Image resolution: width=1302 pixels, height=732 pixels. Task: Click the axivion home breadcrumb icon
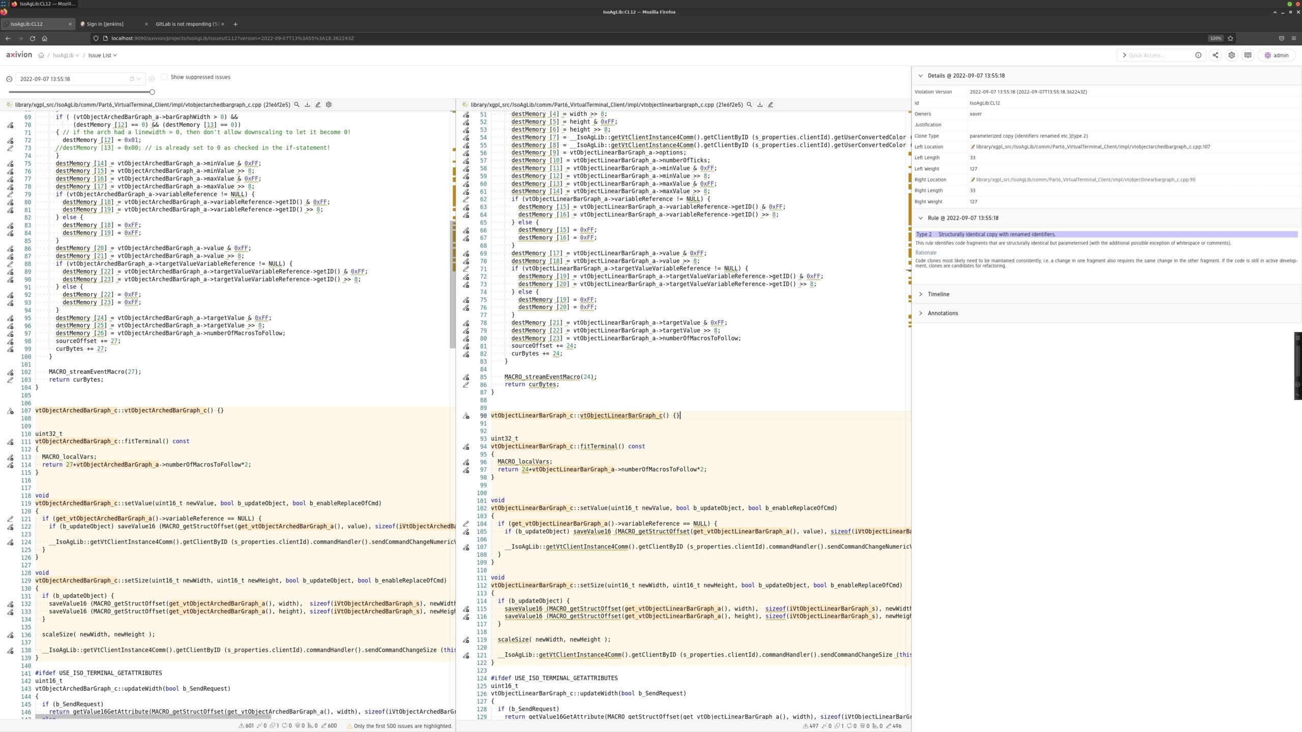pos(41,55)
